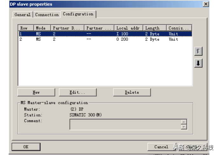Delete the selected configuration row
Image resolution: width=218 pixels, height=155 pixels.
pos(132,92)
